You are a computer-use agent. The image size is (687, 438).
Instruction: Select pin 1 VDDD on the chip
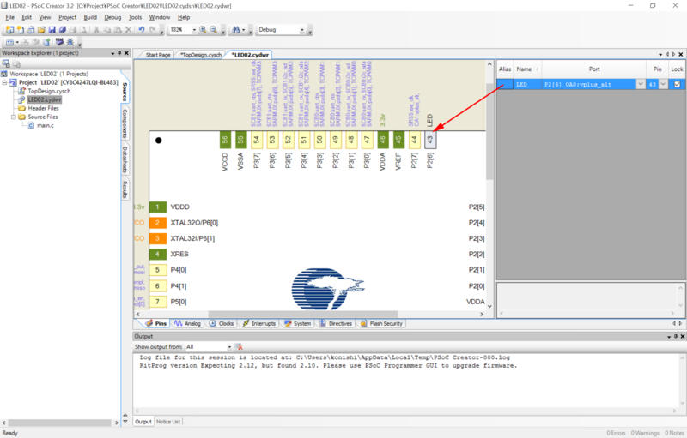[x=158, y=207]
